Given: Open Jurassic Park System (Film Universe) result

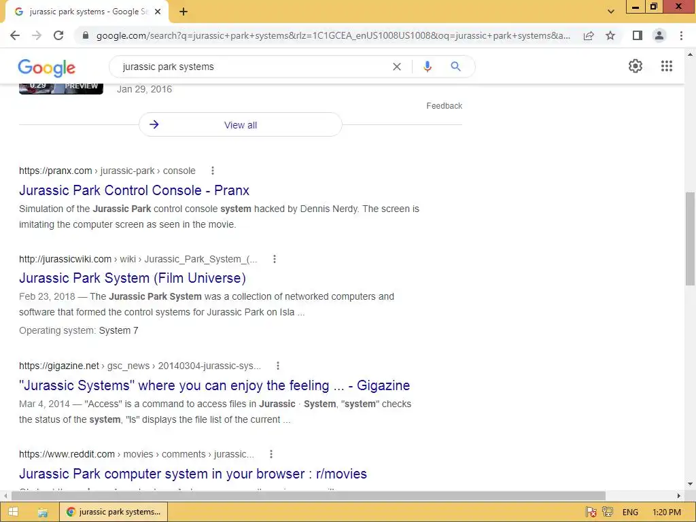Looking at the screenshot, I should tap(133, 278).
